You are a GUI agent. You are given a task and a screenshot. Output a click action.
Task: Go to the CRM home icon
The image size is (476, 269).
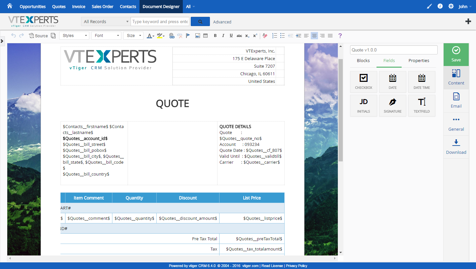click(x=10, y=6)
